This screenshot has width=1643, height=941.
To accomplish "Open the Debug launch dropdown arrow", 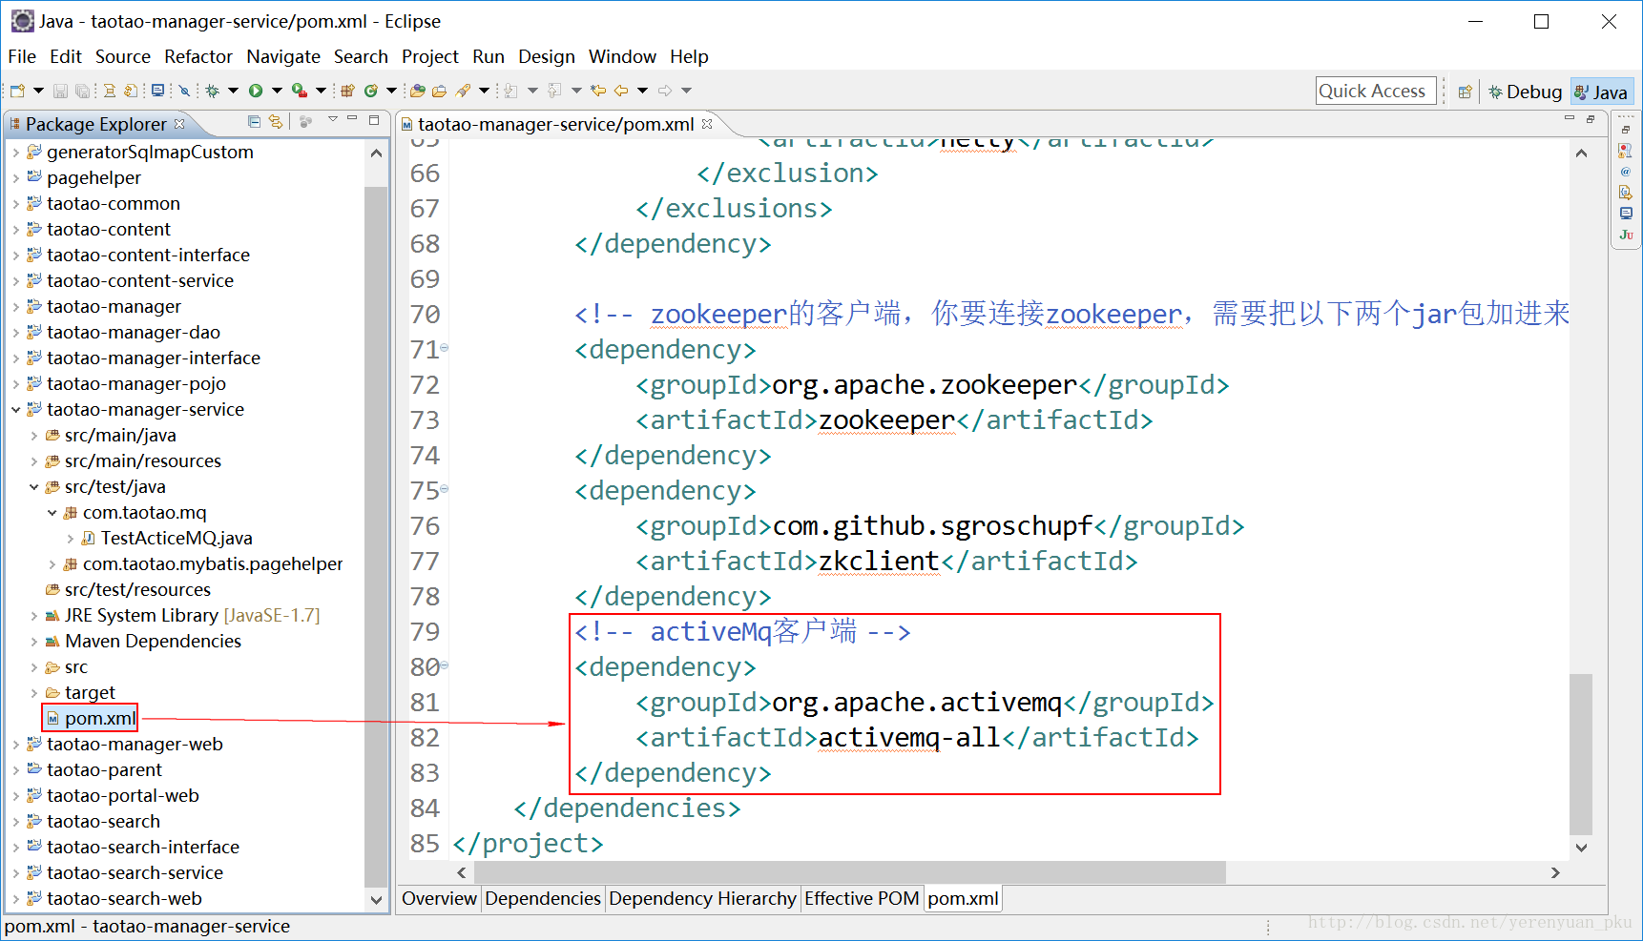I will (x=233, y=91).
